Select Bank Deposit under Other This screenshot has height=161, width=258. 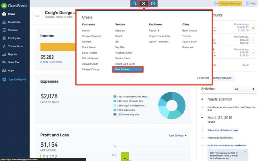[189, 31]
